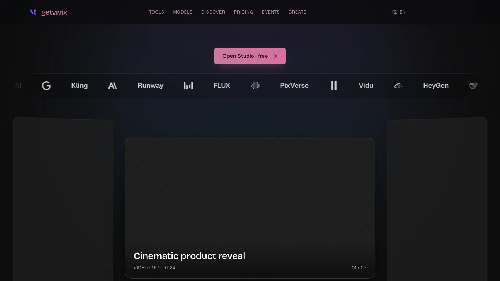Image resolution: width=500 pixels, height=281 pixels.
Task: Show the next carousel card on the right
Action: 437,199
